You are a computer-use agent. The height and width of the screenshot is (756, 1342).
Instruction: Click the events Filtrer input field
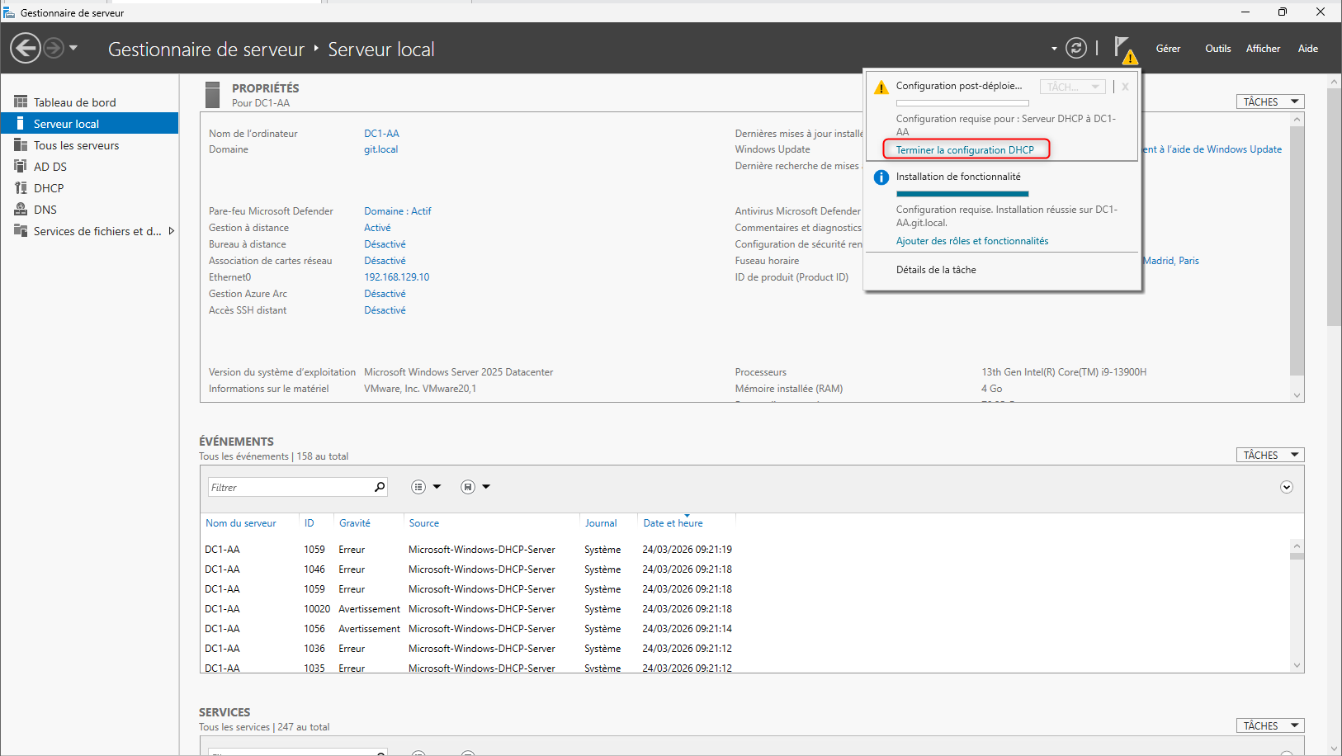coord(290,487)
